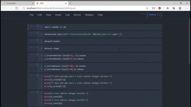Click the print(y_test[0]) line
191x107 pixels.
[53, 103]
